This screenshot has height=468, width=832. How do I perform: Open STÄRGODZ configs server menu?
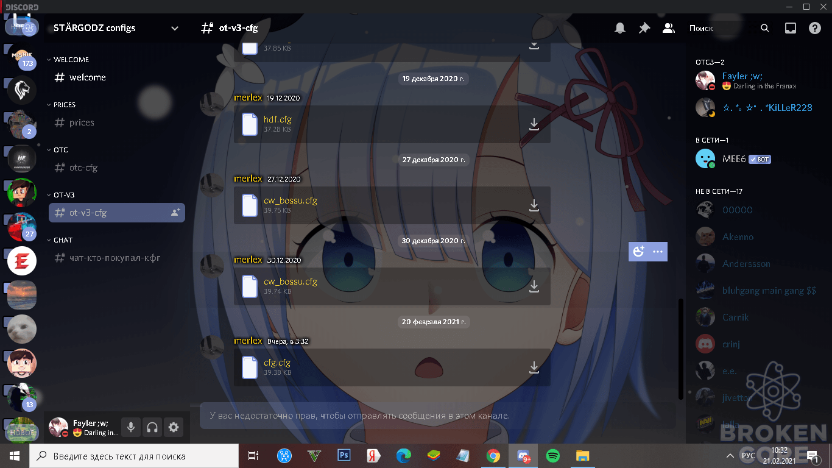tap(116, 28)
